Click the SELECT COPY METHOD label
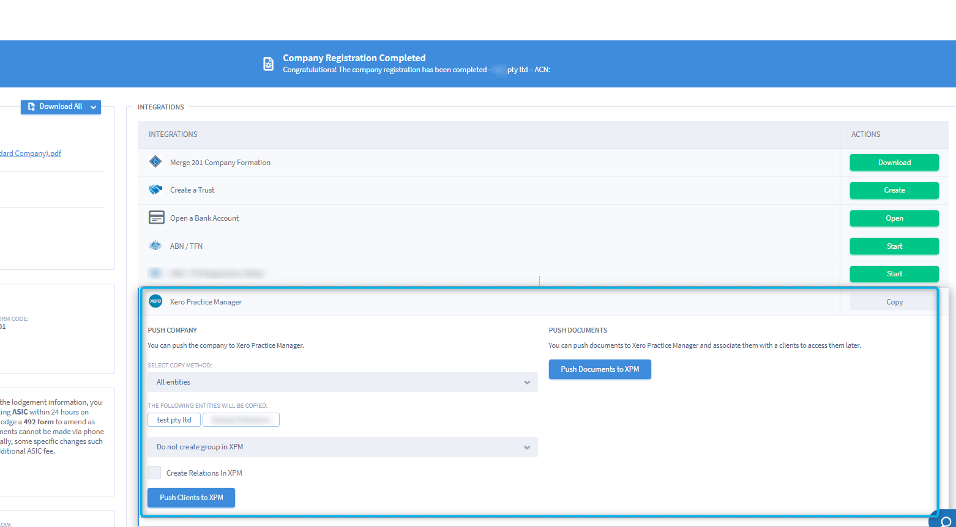The image size is (956, 527). point(180,366)
